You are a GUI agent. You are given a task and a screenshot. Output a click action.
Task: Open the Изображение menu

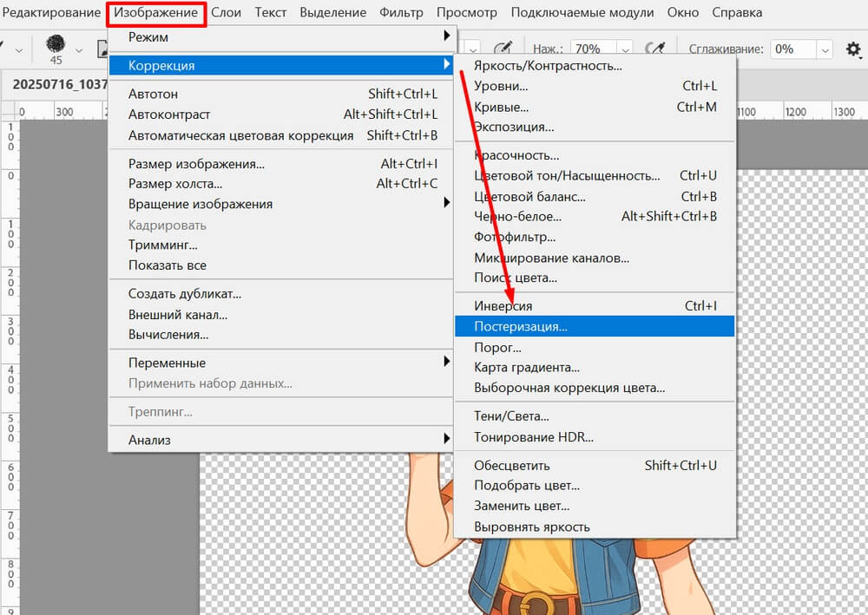click(x=157, y=13)
